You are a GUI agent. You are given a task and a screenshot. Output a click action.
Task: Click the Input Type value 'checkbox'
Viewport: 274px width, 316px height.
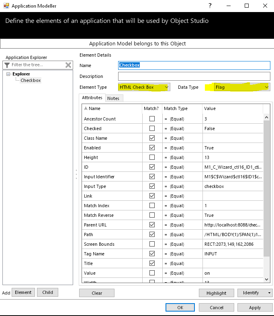pos(214,186)
